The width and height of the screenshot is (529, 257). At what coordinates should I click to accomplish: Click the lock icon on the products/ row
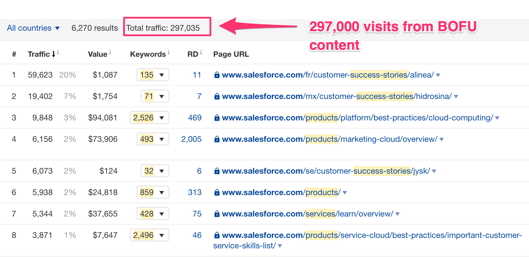[217, 192]
